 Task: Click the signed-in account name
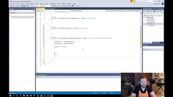tap(157, 4)
